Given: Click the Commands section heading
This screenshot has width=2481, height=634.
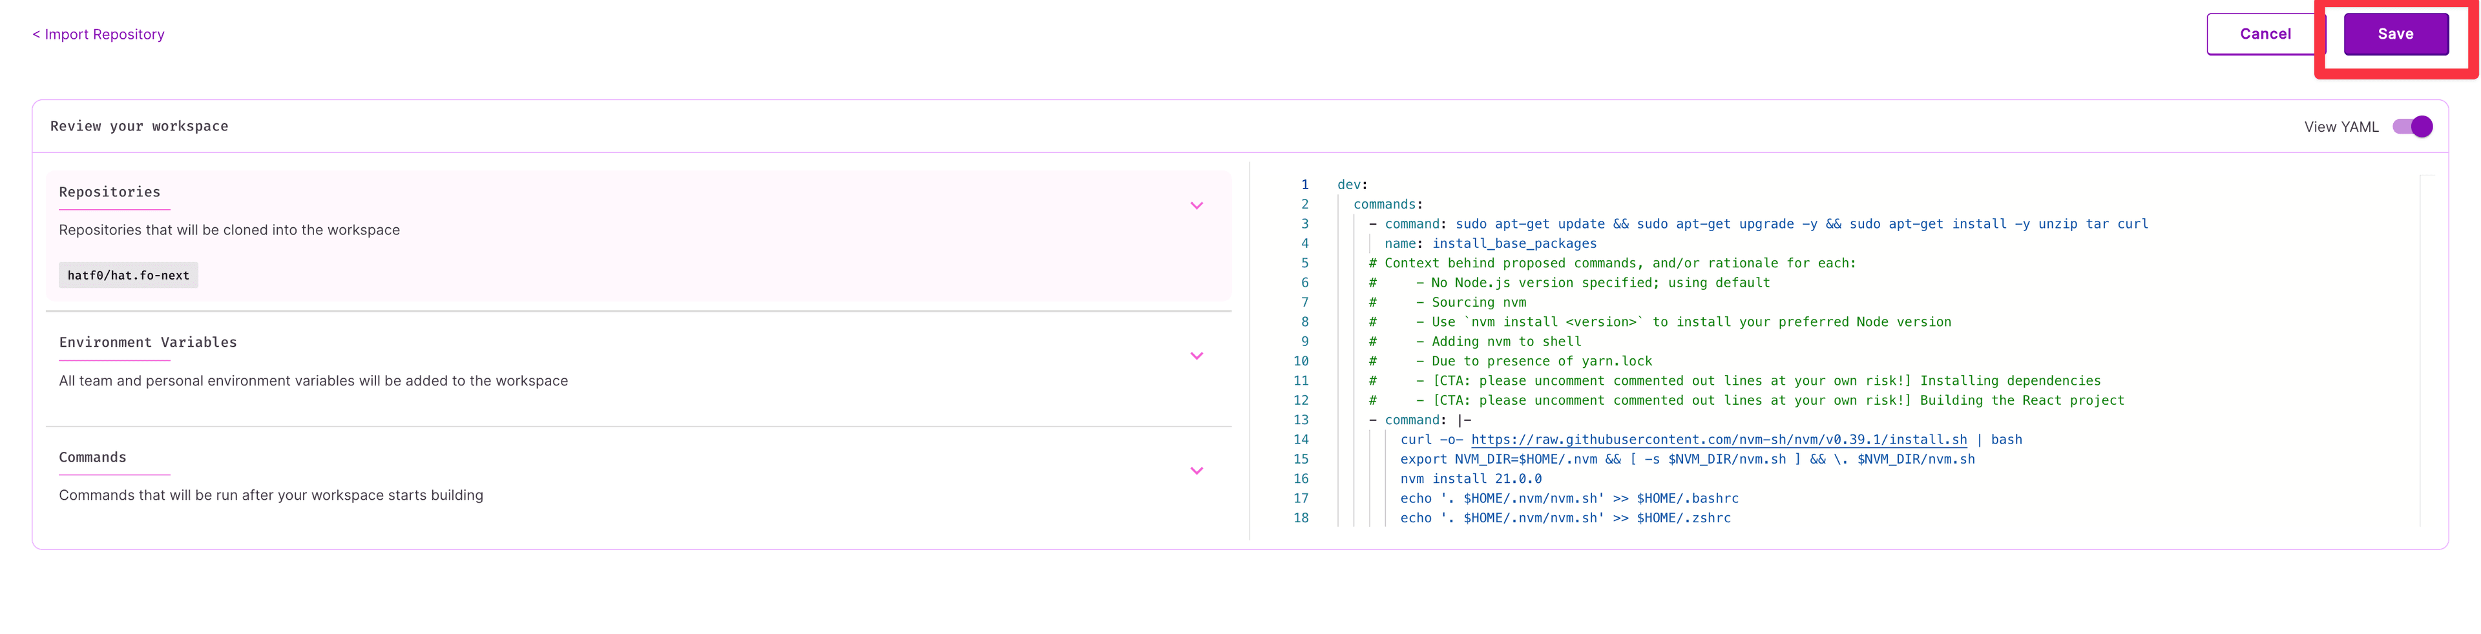Looking at the screenshot, I should 92,457.
